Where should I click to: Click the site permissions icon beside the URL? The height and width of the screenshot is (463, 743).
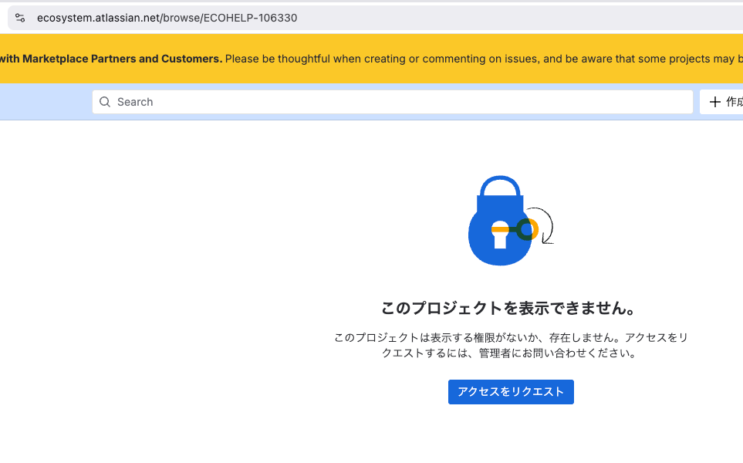click(19, 17)
